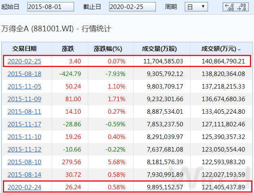The height and width of the screenshot is (193, 254).
Task: Sort by 交易日期 column header
Action: click(x=24, y=49)
